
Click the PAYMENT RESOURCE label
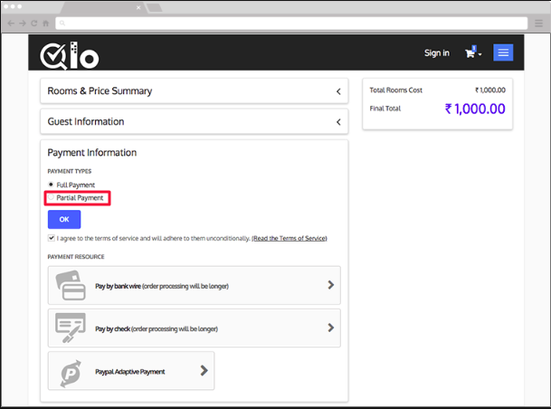click(x=76, y=257)
